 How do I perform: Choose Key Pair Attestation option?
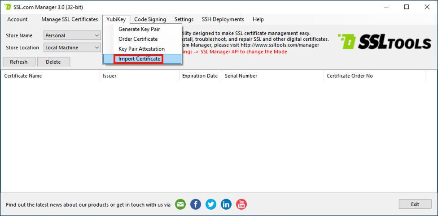pyautogui.click(x=141, y=49)
